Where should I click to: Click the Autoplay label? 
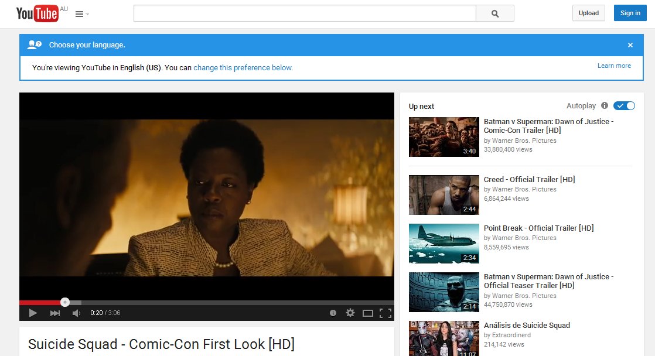click(x=581, y=106)
